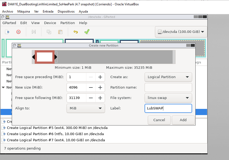Increase Free space following with plus
Viewport: 229px width, 160px height.
(x=100, y=98)
